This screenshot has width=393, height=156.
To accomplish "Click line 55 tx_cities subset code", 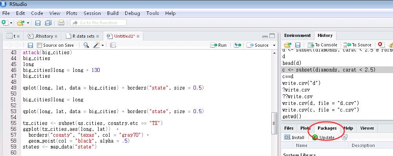I will (93, 123).
